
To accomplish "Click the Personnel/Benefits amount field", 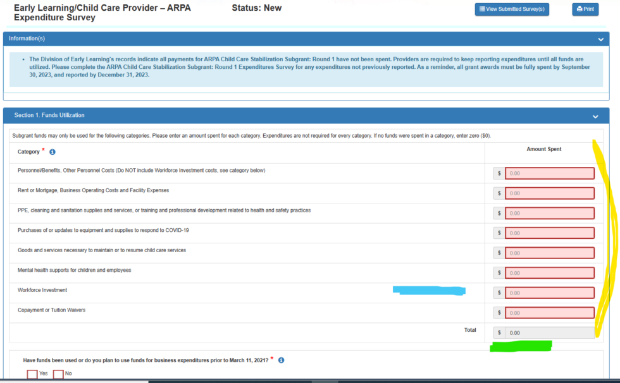I will [549, 173].
